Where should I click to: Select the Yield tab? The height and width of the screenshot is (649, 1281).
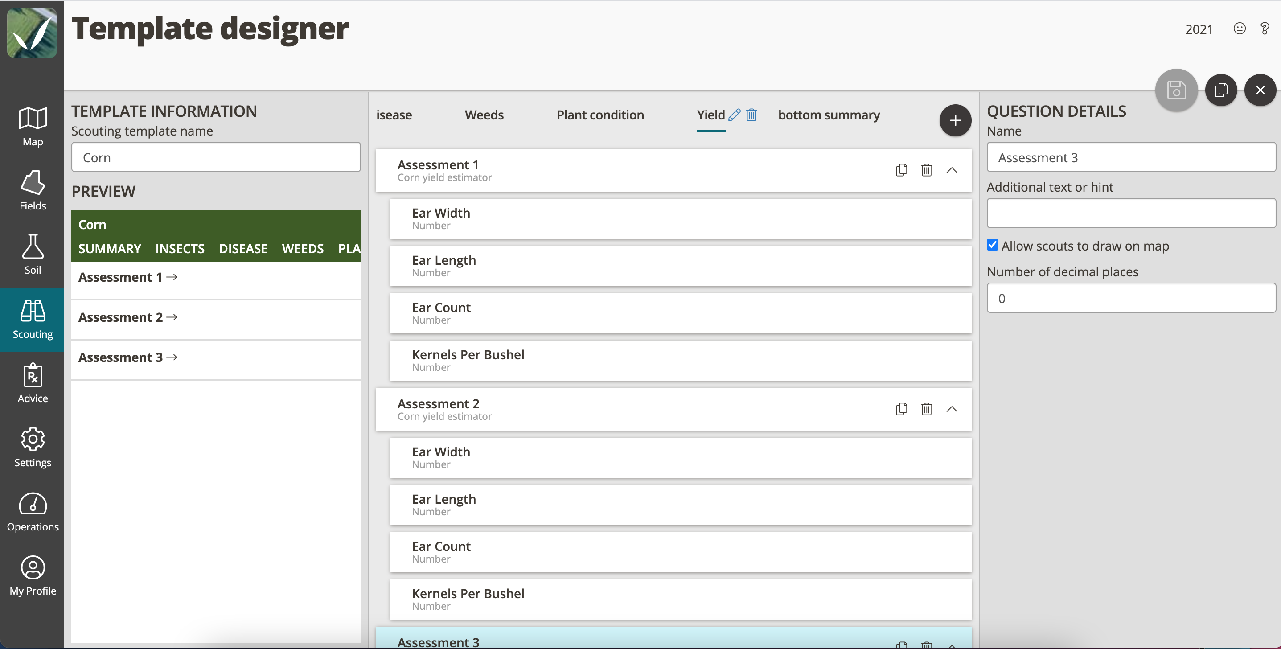click(710, 115)
